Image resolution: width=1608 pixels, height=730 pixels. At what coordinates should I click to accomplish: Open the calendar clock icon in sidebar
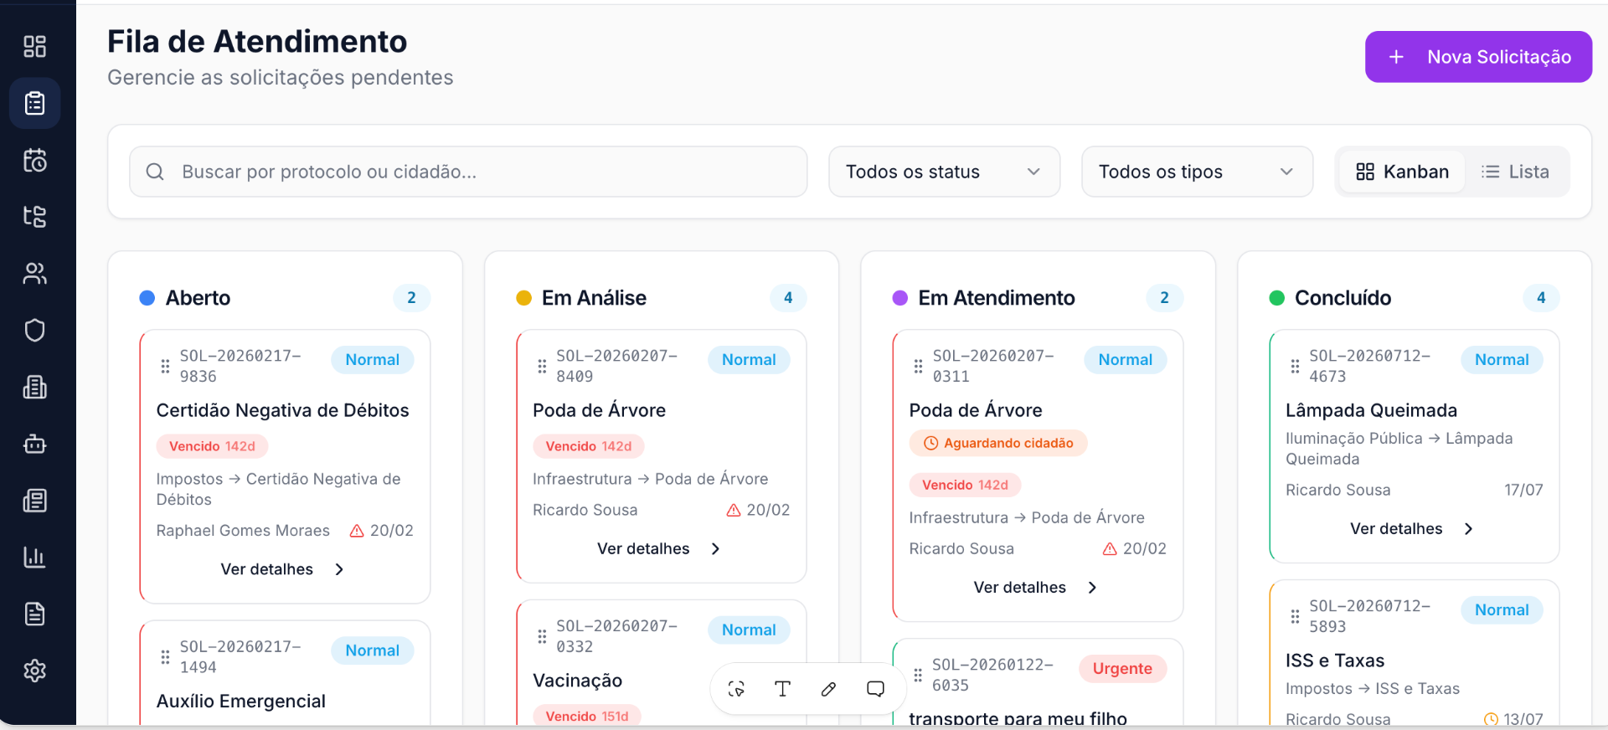(x=34, y=160)
